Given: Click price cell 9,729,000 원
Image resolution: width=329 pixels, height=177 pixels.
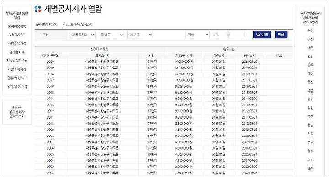Looking at the screenshot, I should [184, 87].
